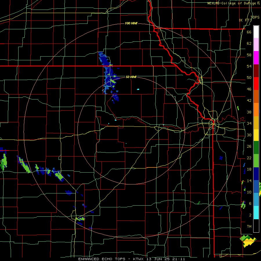Select the dark orange legend band
261x261 pixels.
(x=256, y=96)
